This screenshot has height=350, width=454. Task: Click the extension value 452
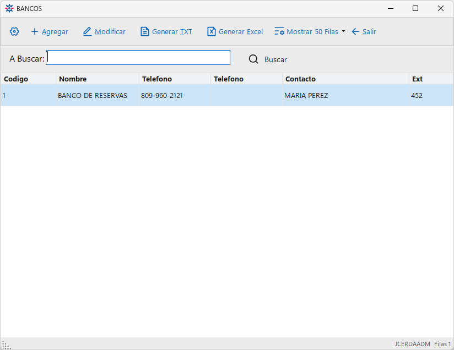click(417, 95)
